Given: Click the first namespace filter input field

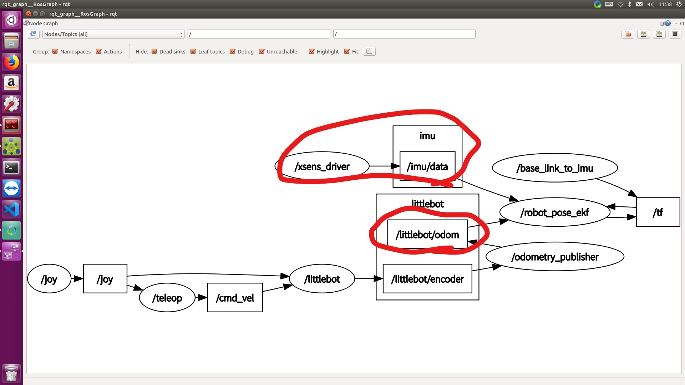Looking at the screenshot, I should [259, 34].
